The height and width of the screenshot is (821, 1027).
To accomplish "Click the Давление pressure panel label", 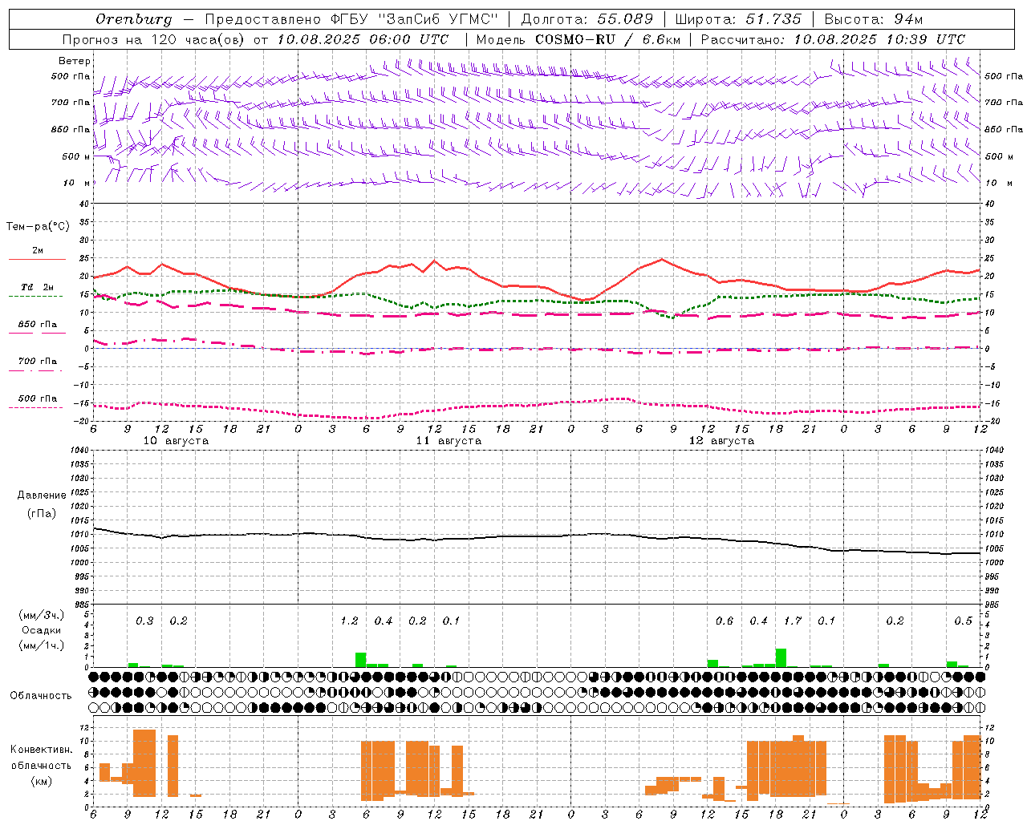I will pos(42,495).
